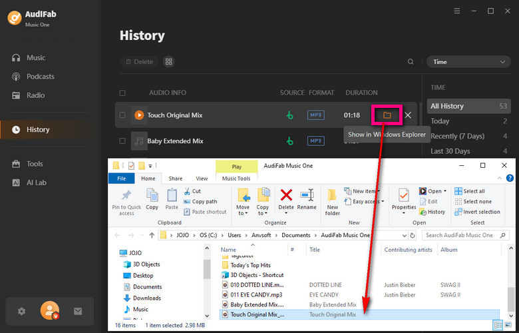The width and height of the screenshot is (519, 333).
Task: Click the Rename ribbon button
Action: pos(307,200)
